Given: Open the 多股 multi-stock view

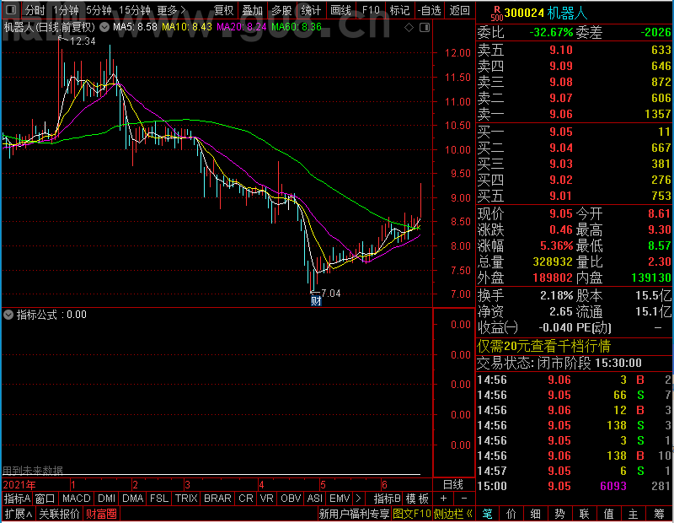Looking at the screenshot, I should (281, 10).
